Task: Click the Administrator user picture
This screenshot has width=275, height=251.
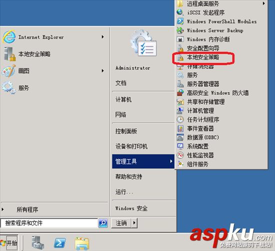Action: [143, 43]
